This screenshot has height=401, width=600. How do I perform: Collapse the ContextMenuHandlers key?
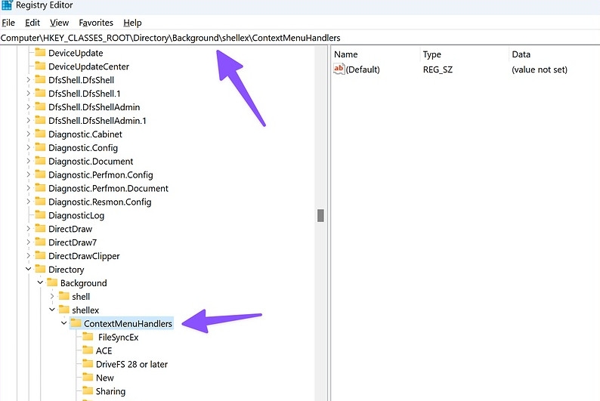point(64,323)
